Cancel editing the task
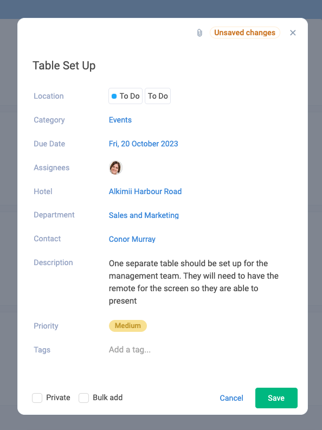Screen dimensions: 322x430 [x=231, y=398]
